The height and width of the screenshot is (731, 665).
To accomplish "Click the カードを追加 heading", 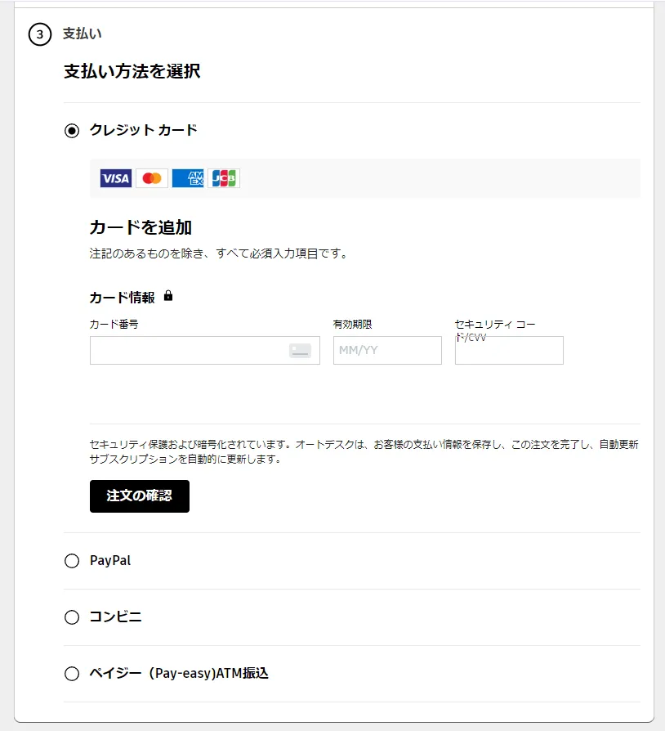I will pyautogui.click(x=141, y=227).
